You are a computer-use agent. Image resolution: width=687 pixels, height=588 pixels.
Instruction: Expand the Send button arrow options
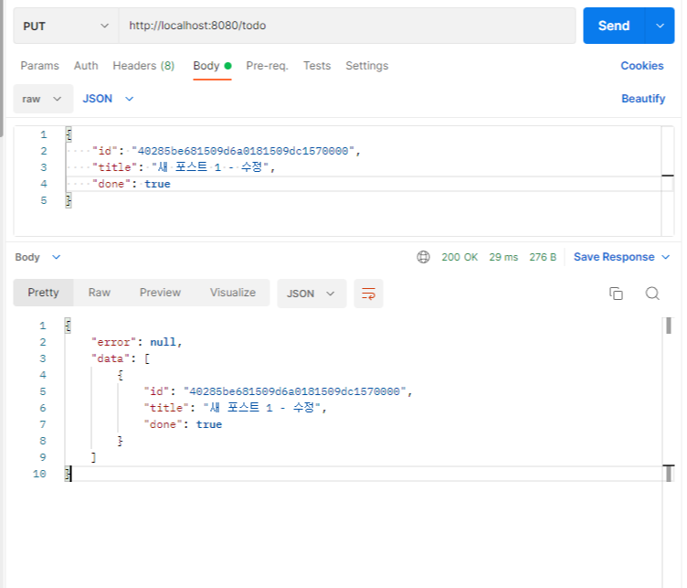(x=660, y=26)
